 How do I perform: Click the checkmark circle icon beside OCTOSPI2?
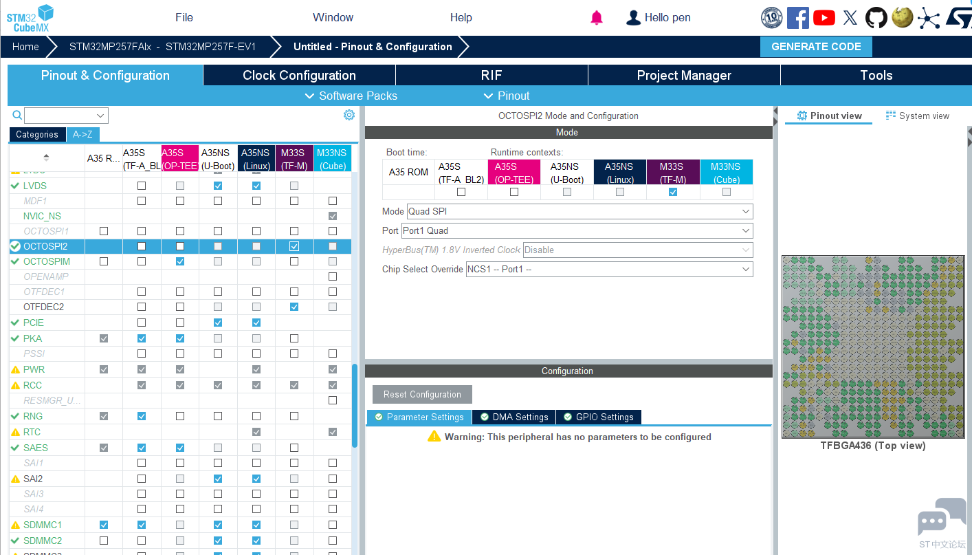[15, 246]
